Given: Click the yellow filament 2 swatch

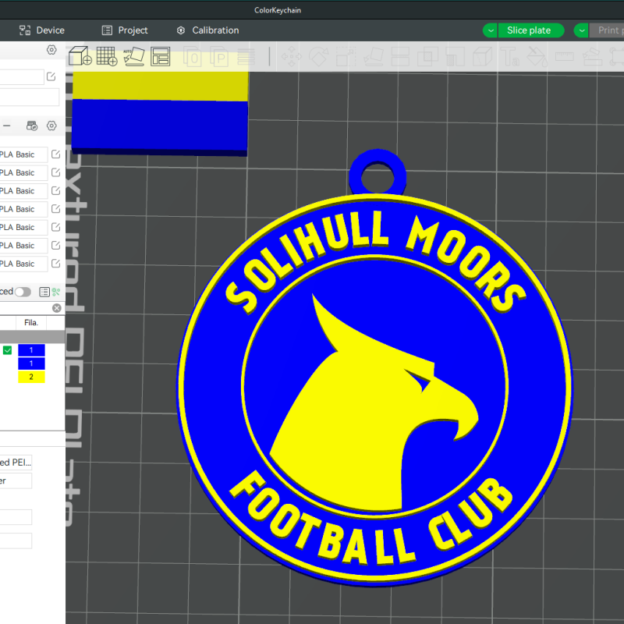Looking at the screenshot, I should coord(31,377).
